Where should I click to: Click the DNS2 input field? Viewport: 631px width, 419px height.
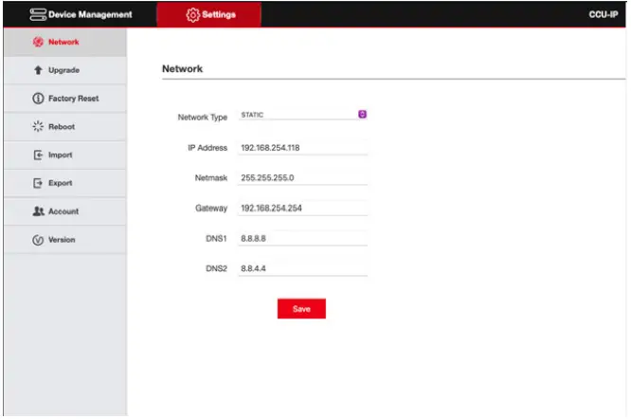[302, 268]
